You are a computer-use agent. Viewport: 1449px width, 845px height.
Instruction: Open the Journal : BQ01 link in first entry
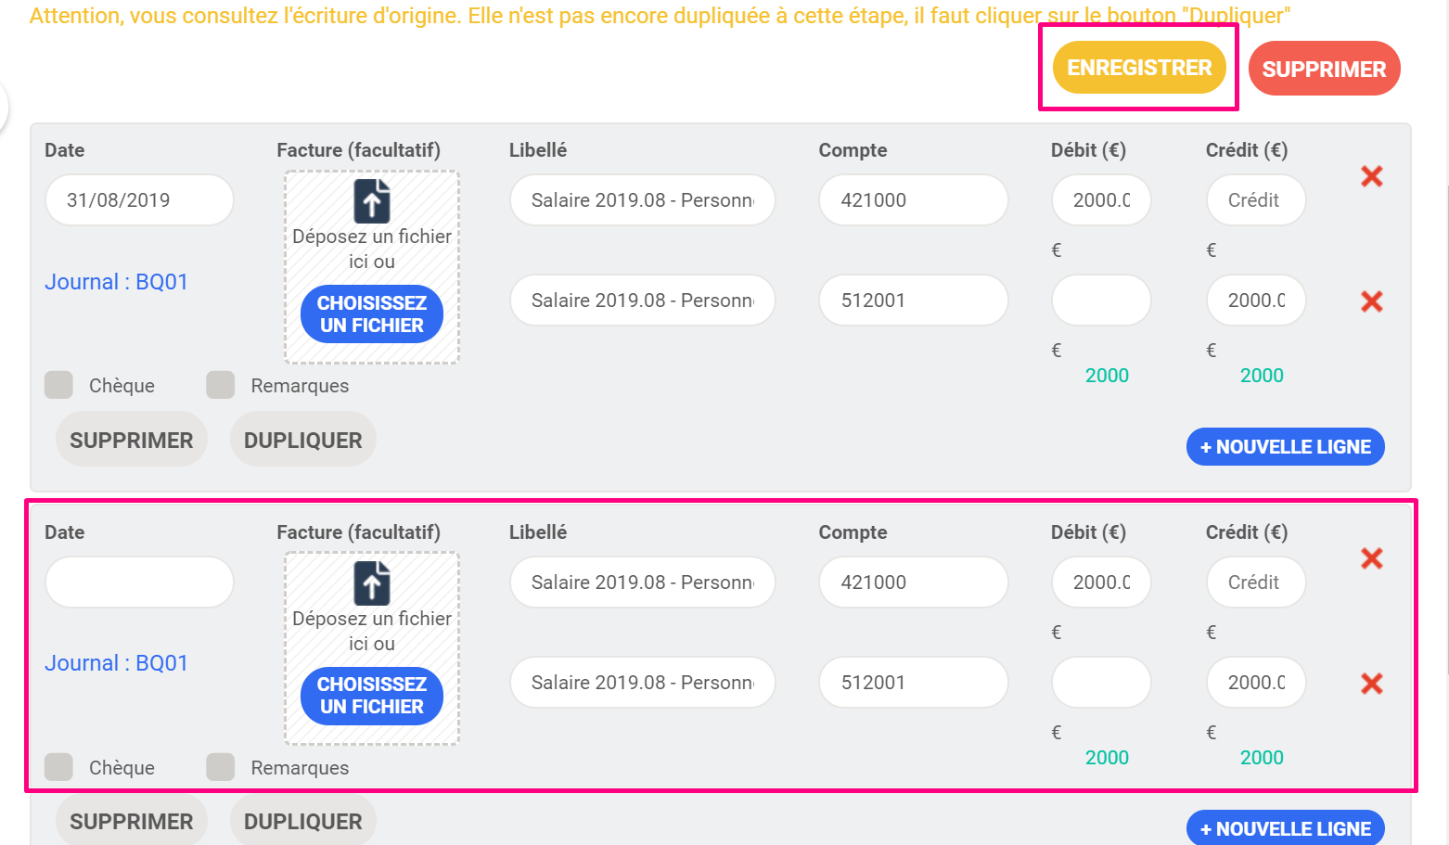pos(116,282)
